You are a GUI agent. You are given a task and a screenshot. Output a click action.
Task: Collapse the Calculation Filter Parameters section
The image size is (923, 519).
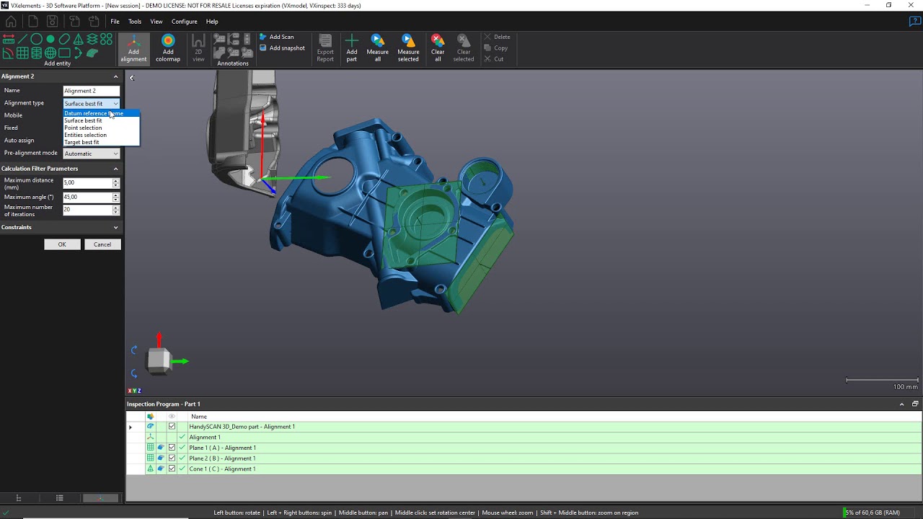click(115, 168)
